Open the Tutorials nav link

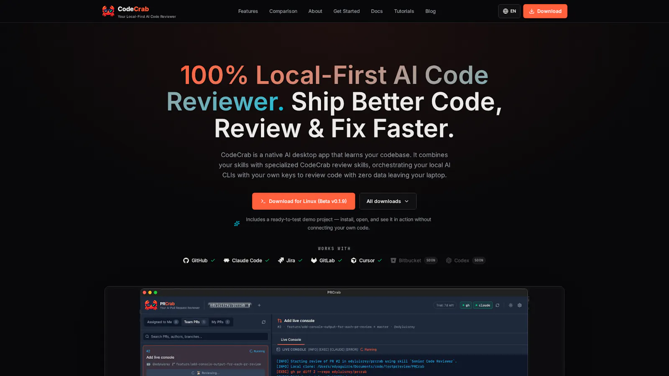tap(404, 11)
